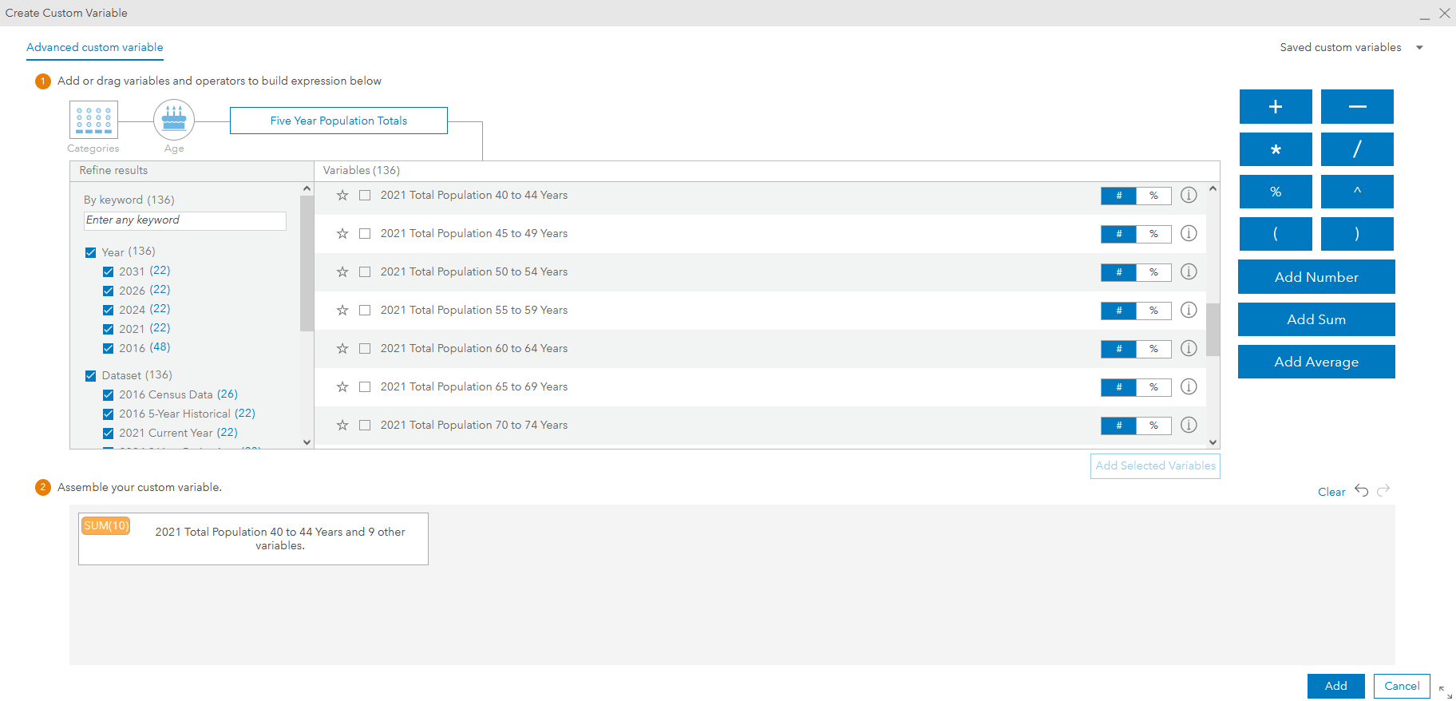1456x701 pixels.
Task: Redo the expression change
Action: click(x=1383, y=490)
